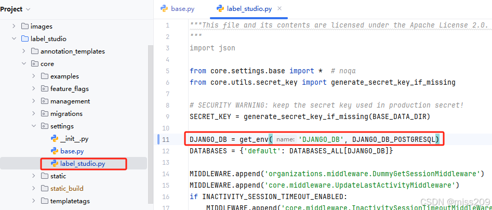492x210 pixels.
Task: Click the core package folder icon
Action: point(34,64)
